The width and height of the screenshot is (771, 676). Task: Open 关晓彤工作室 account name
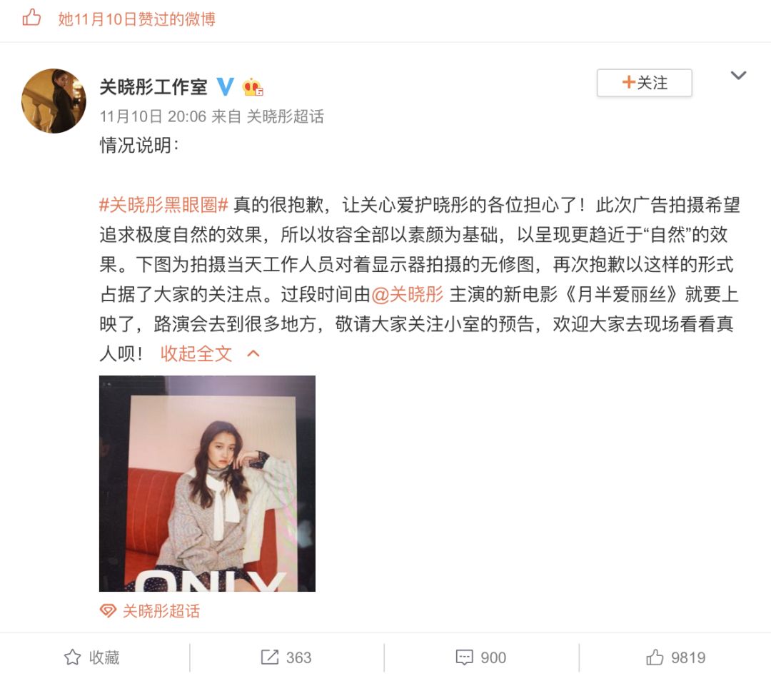153,87
